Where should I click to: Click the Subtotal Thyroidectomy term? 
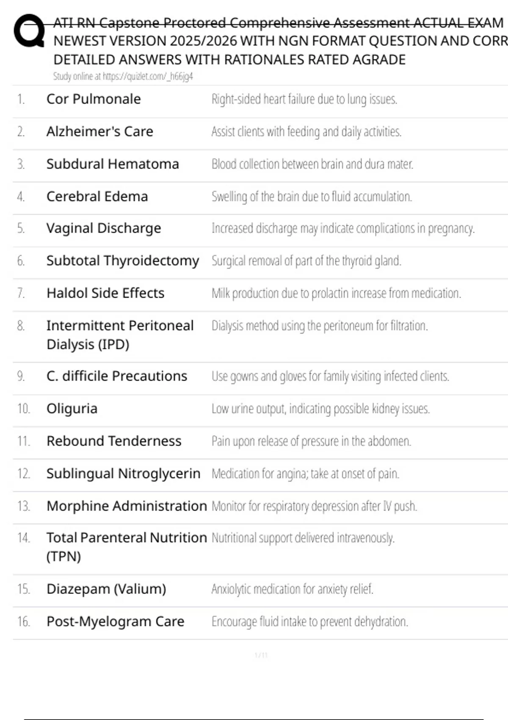click(x=122, y=261)
